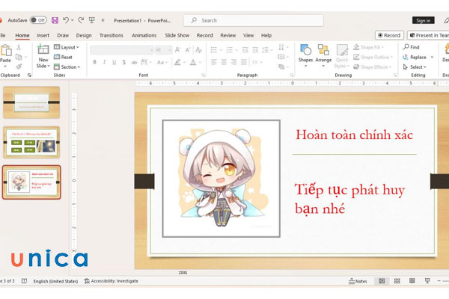The image size is (449, 299).
Task: Click the Replace button
Action: tap(415, 57)
